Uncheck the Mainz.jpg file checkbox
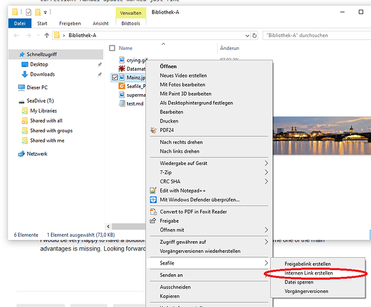The width and height of the screenshot is (371, 307). (x=115, y=78)
